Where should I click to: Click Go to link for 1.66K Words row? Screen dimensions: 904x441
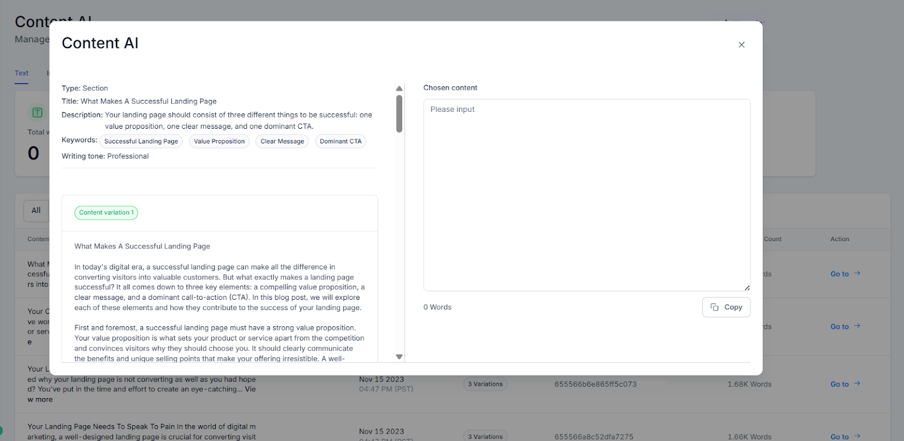[845, 436]
